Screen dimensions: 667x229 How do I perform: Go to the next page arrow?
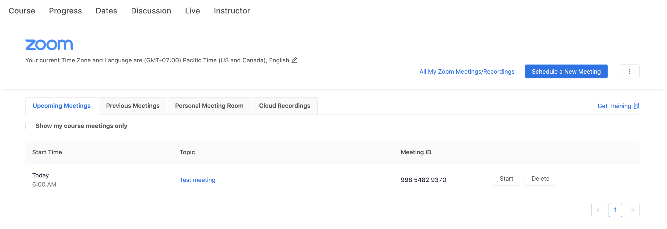coord(633,210)
